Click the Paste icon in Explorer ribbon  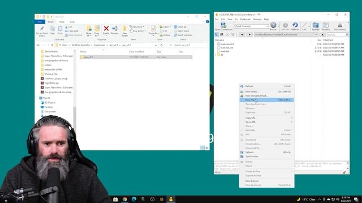tap(60, 30)
